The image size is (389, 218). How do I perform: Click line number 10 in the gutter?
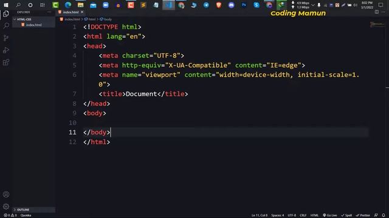pos(73,123)
